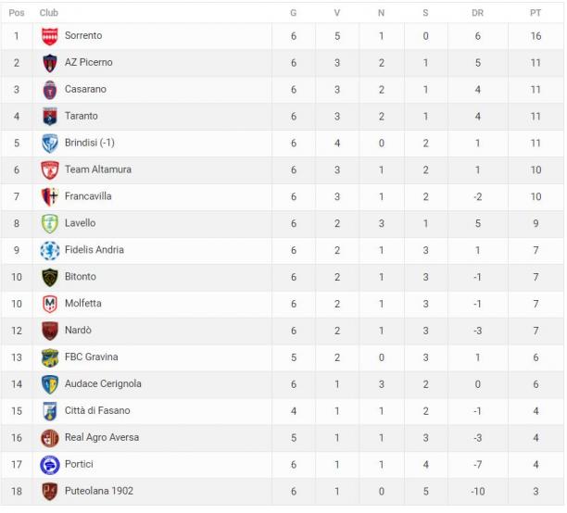Image resolution: width=567 pixels, height=513 pixels.
Task: Sort by the DR column header
Action: point(477,13)
